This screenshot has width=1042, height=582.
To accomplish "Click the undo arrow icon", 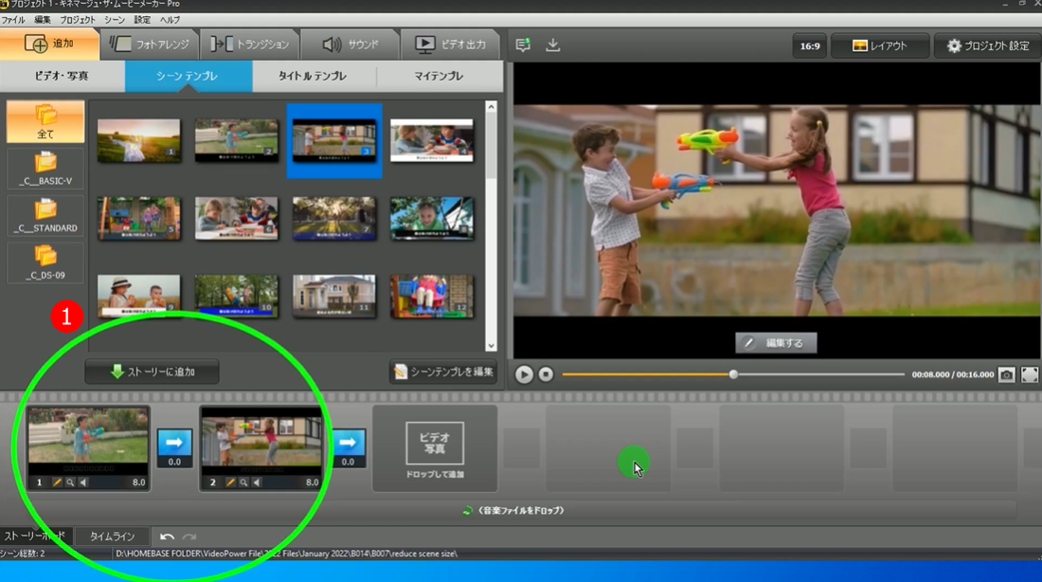I will [x=167, y=537].
